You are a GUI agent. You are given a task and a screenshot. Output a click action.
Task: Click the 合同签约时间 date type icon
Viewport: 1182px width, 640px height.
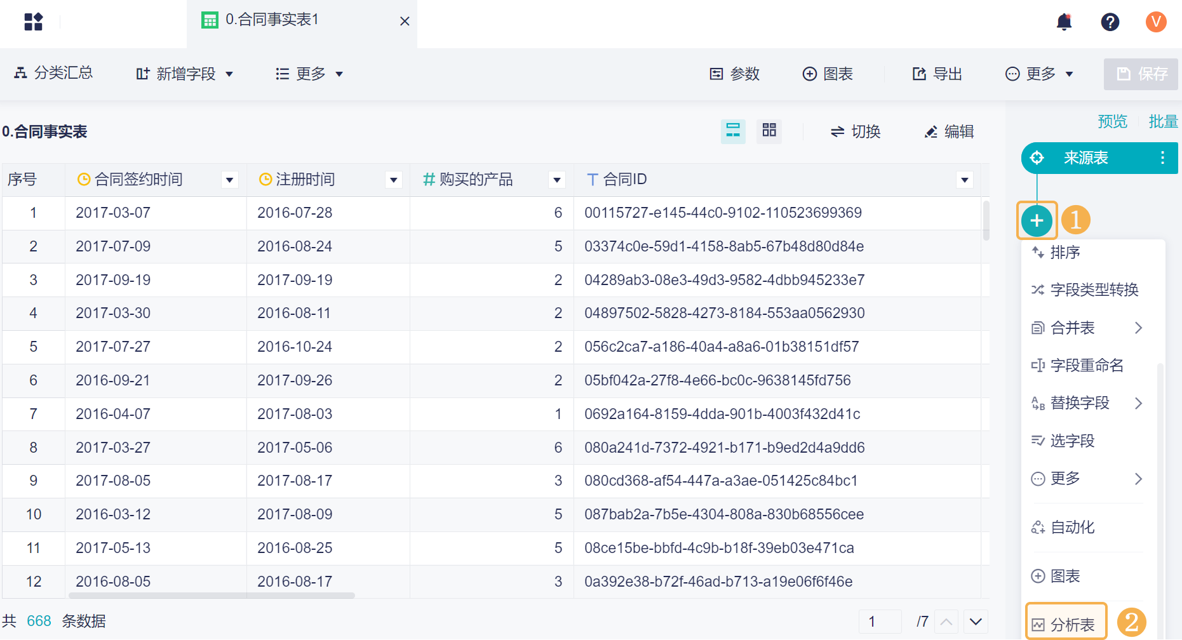click(x=83, y=180)
